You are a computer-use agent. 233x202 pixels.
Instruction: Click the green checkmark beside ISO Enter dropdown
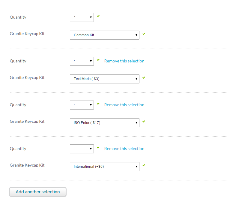pos(144,122)
